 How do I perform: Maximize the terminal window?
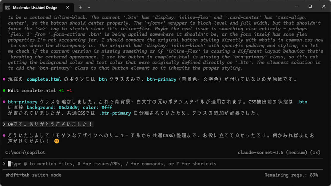coord(310,6)
